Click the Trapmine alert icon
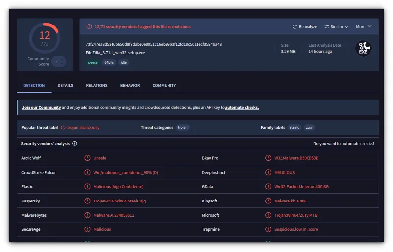Image resolution: width=393 pixels, height=252 pixels. (268, 229)
